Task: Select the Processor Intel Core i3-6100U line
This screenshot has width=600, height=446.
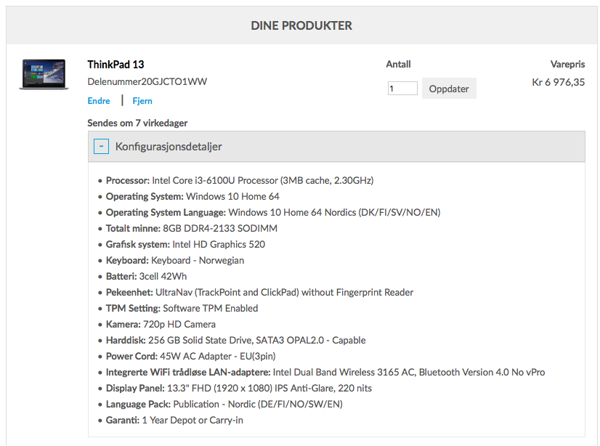Action: [x=240, y=181]
